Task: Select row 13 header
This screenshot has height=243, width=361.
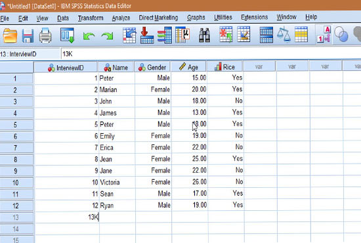Action: 17,217
